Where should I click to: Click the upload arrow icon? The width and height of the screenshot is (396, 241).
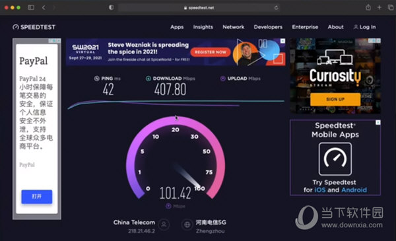point(223,79)
